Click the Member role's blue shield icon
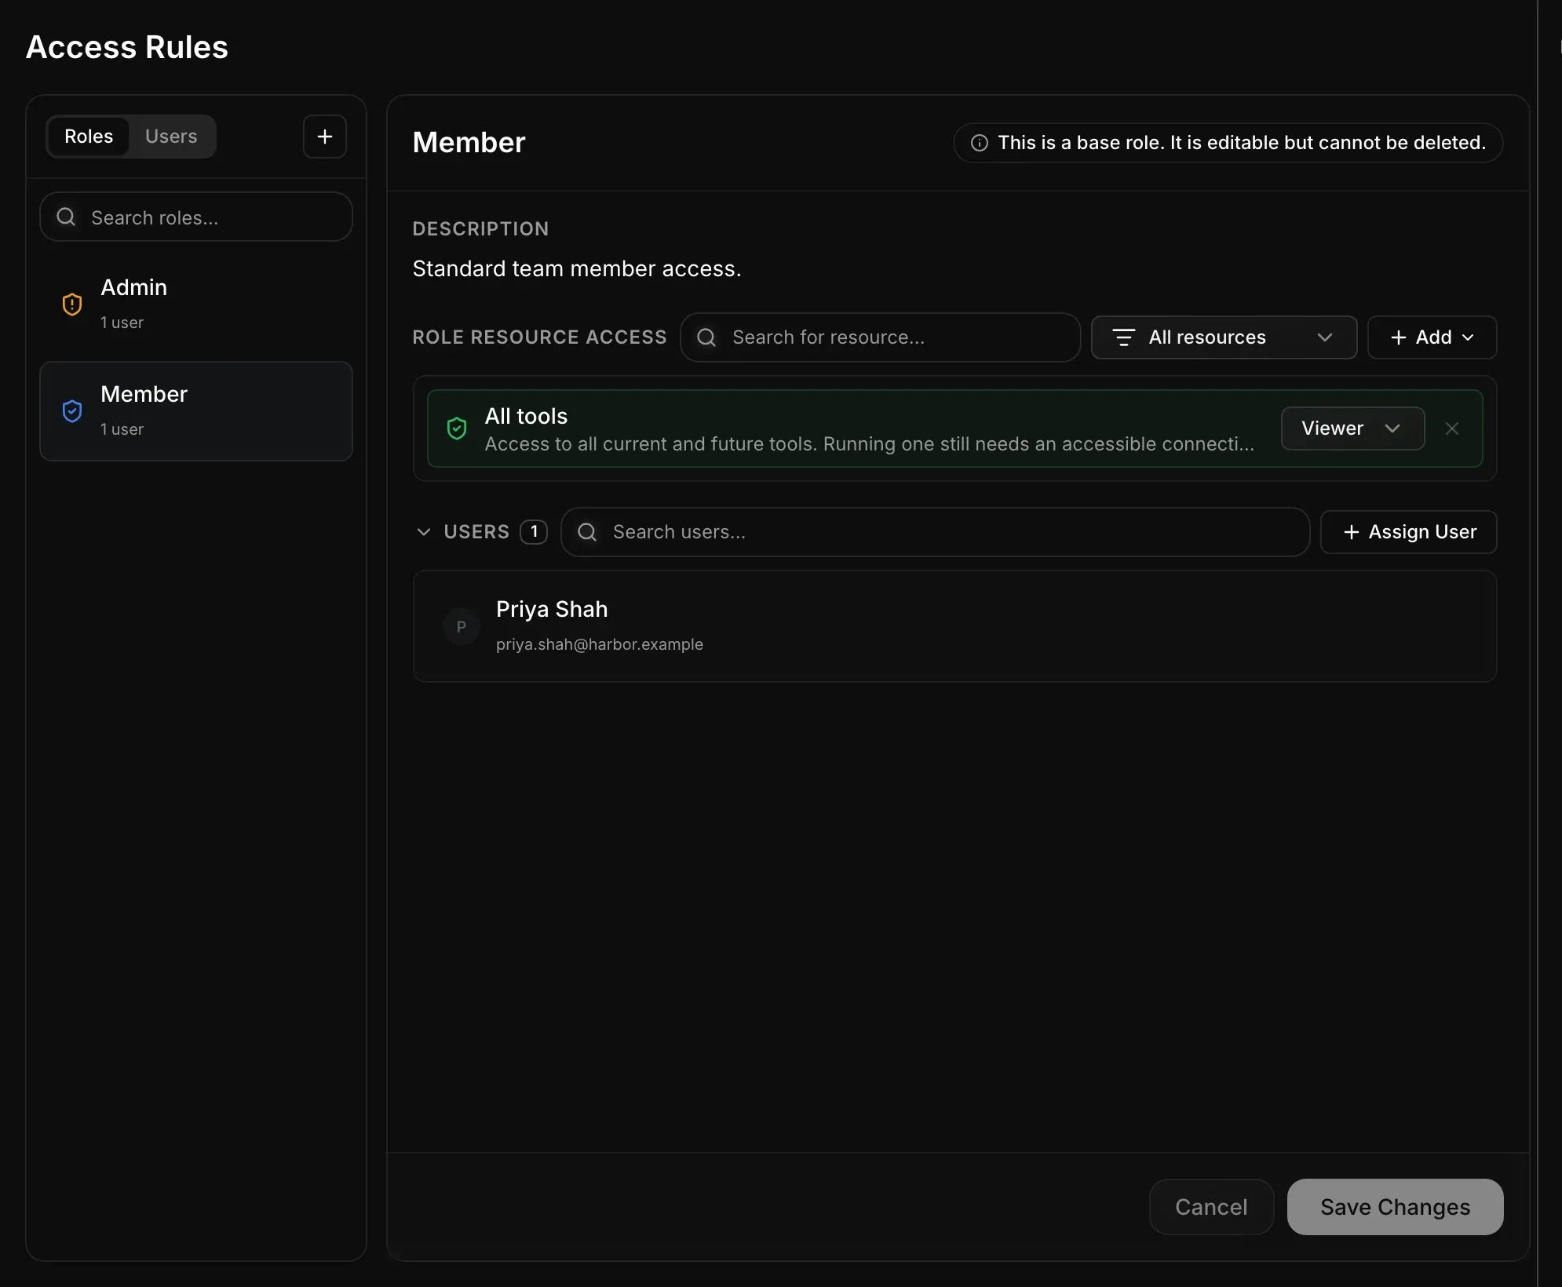 coord(72,410)
